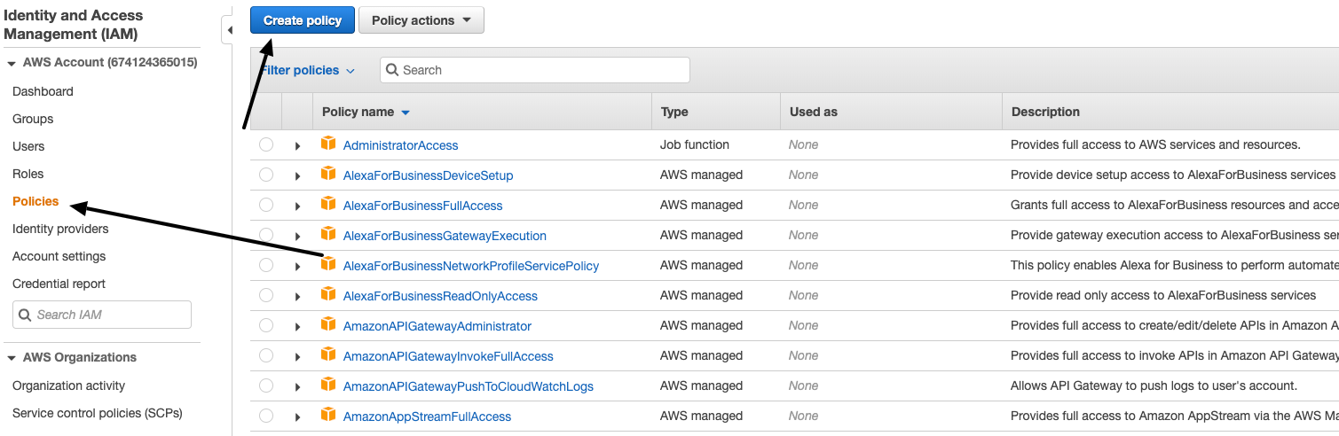Open Identity providers page
This screenshot has height=436, width=1339.
click(x=60, y=229)
